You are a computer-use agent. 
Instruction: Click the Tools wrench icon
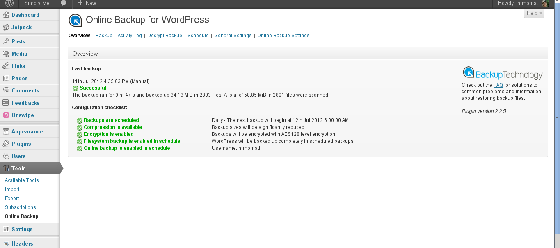(6, 168)
